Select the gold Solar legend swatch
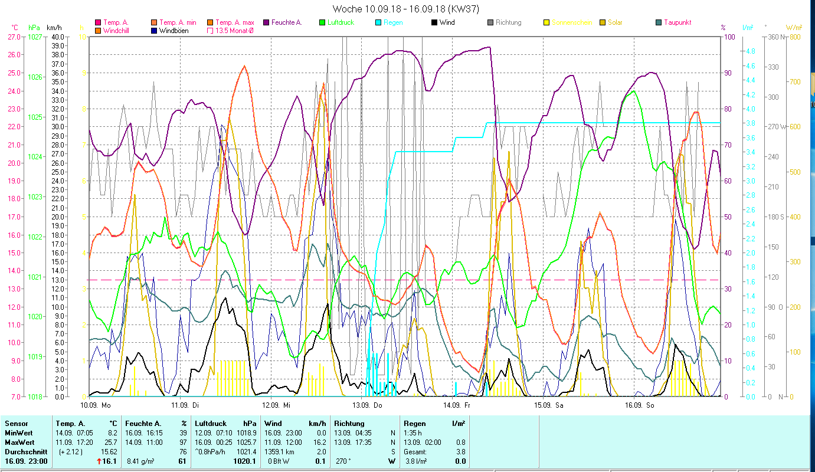Image resolution: width=815 pixels, height=472 pixels. (603, 23)
